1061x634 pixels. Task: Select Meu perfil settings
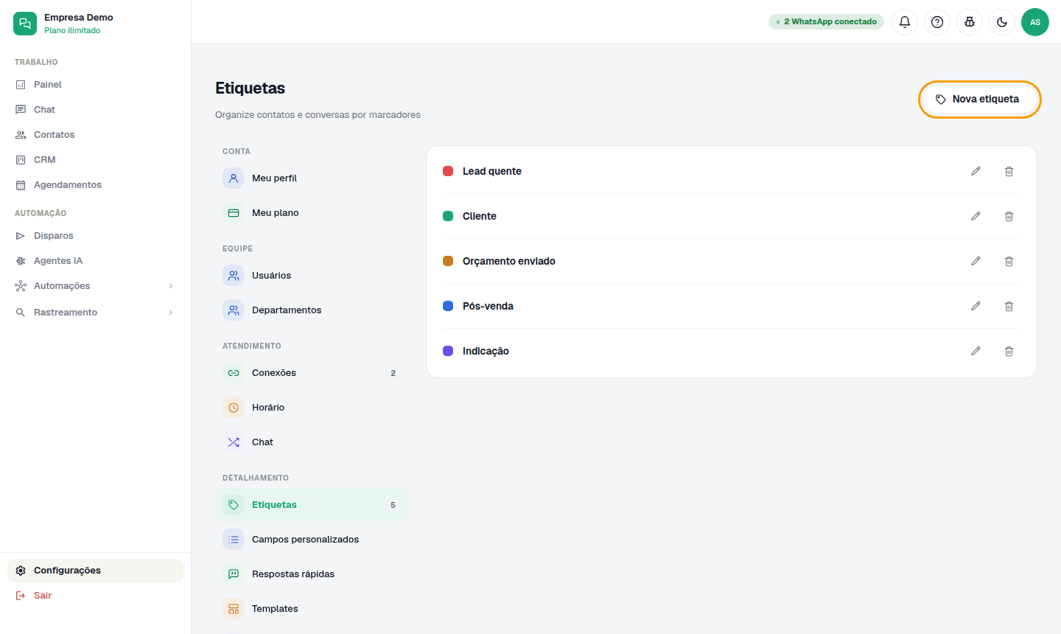pos(312,178)
